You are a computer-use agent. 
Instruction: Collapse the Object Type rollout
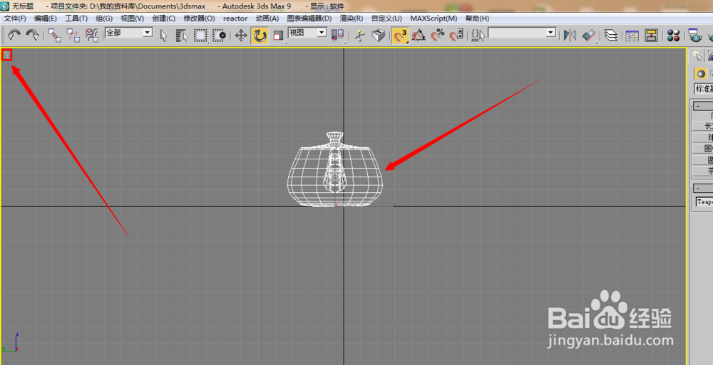point(703,106)
